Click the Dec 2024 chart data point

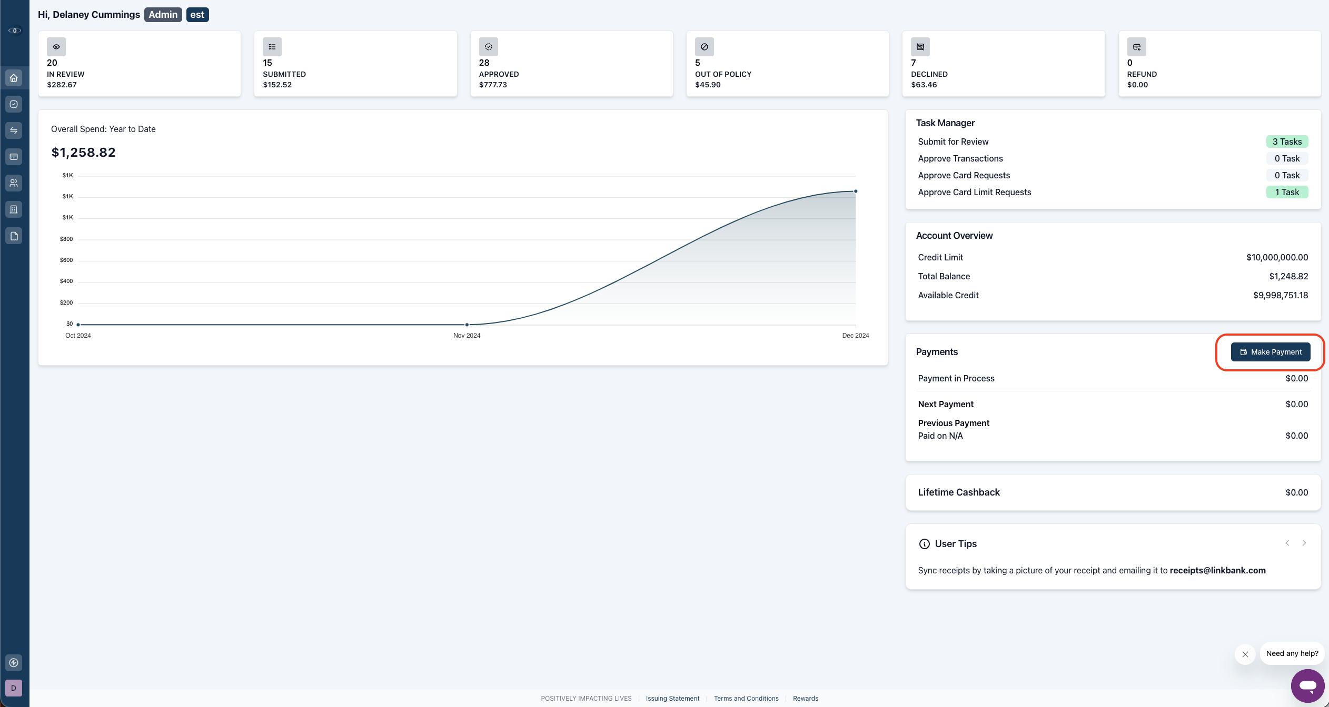855,191
